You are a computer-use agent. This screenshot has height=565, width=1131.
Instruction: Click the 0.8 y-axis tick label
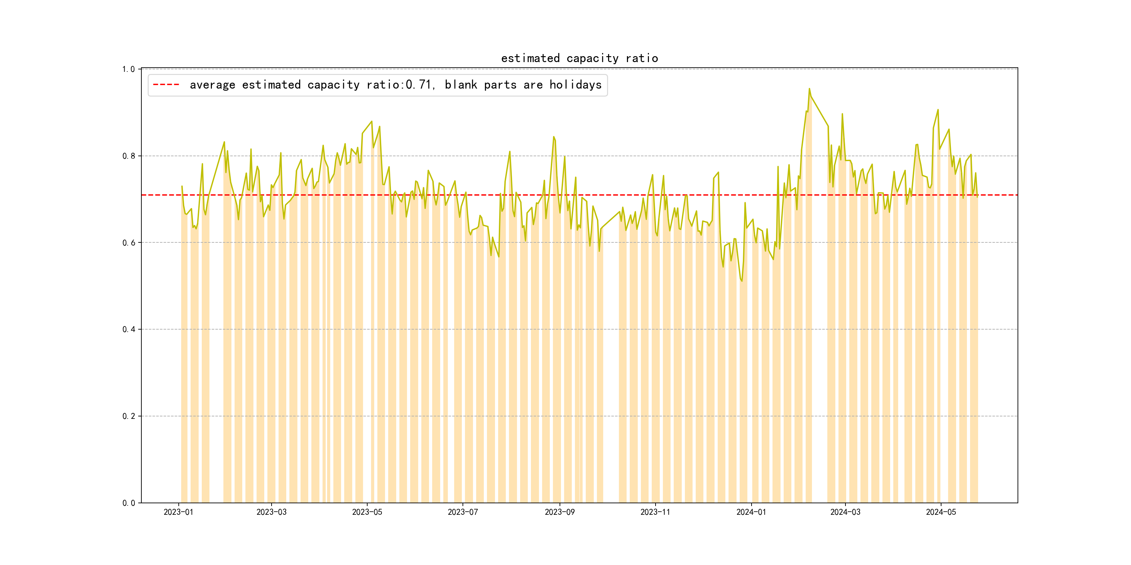tap(129, 156)
